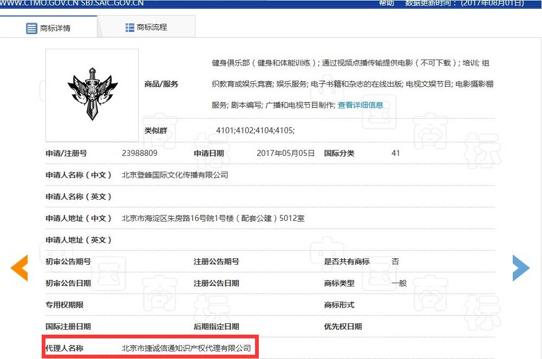Screen dimensions: 542x359
Task: Open the 商标流程 tab
Action: click(x=146, y=27)
